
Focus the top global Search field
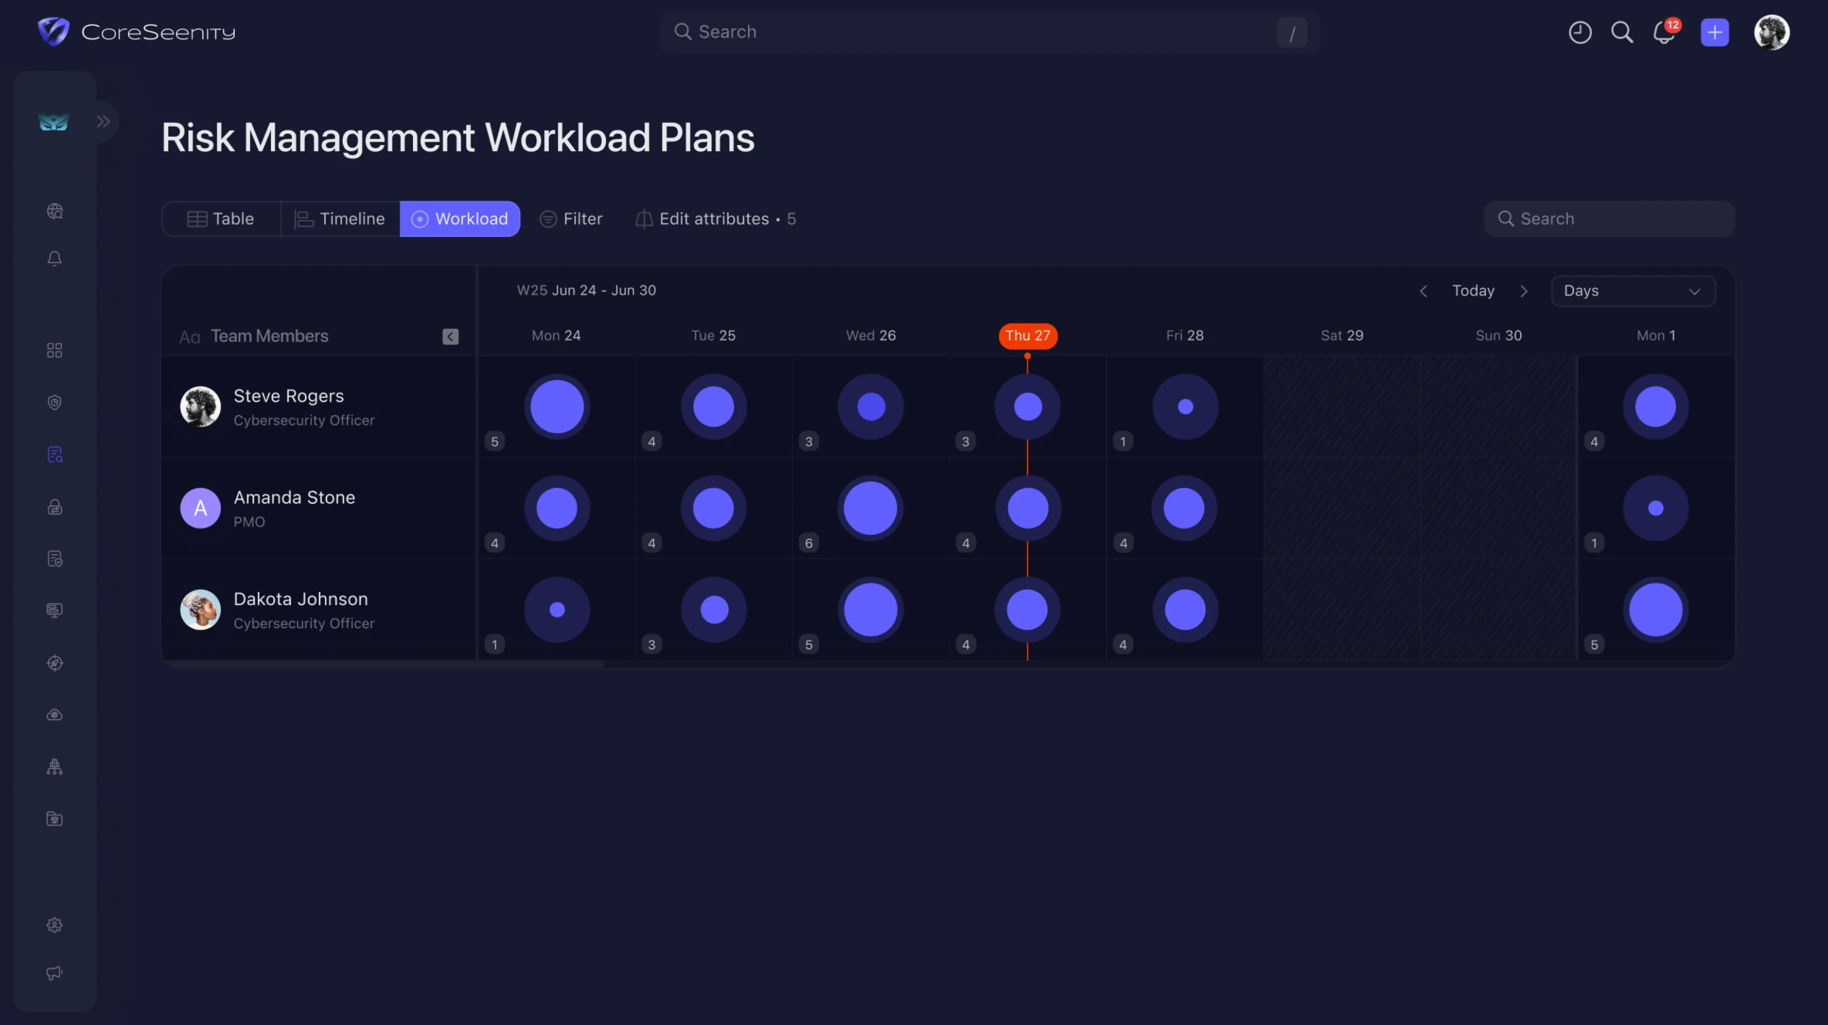point(989,32)
